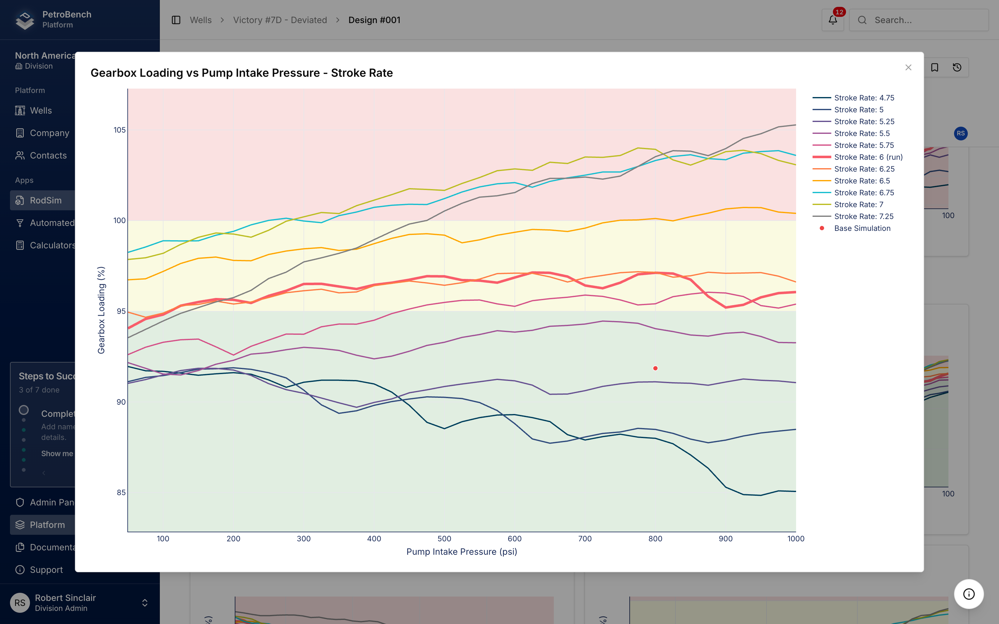Click the red Base Simulation data point

tap(655, 368)
